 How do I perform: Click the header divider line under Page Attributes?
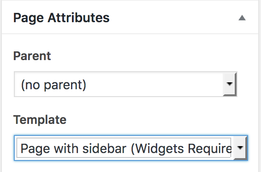point(130,34)
